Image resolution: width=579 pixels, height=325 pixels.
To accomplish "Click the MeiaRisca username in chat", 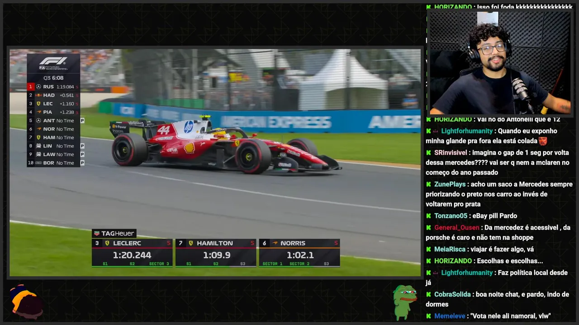I will tap(450, 249).
